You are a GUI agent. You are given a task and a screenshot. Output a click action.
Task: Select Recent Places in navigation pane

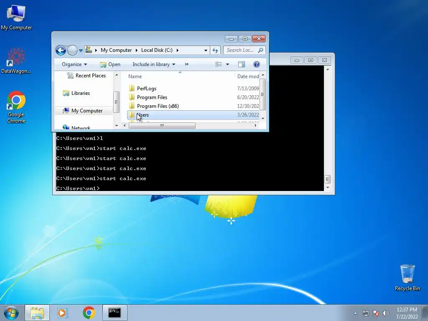tap(86, 76)
